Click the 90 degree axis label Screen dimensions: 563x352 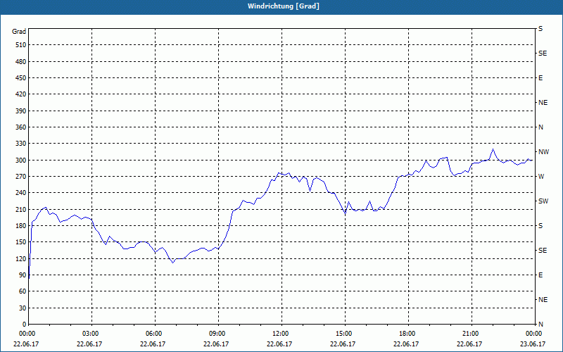pyautogui.click(x=23, y=275)
